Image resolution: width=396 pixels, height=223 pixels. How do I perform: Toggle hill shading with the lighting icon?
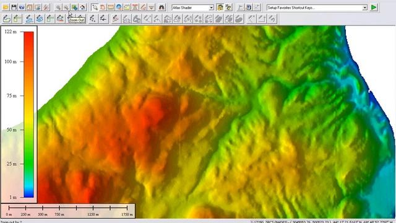tap(220, 7)
